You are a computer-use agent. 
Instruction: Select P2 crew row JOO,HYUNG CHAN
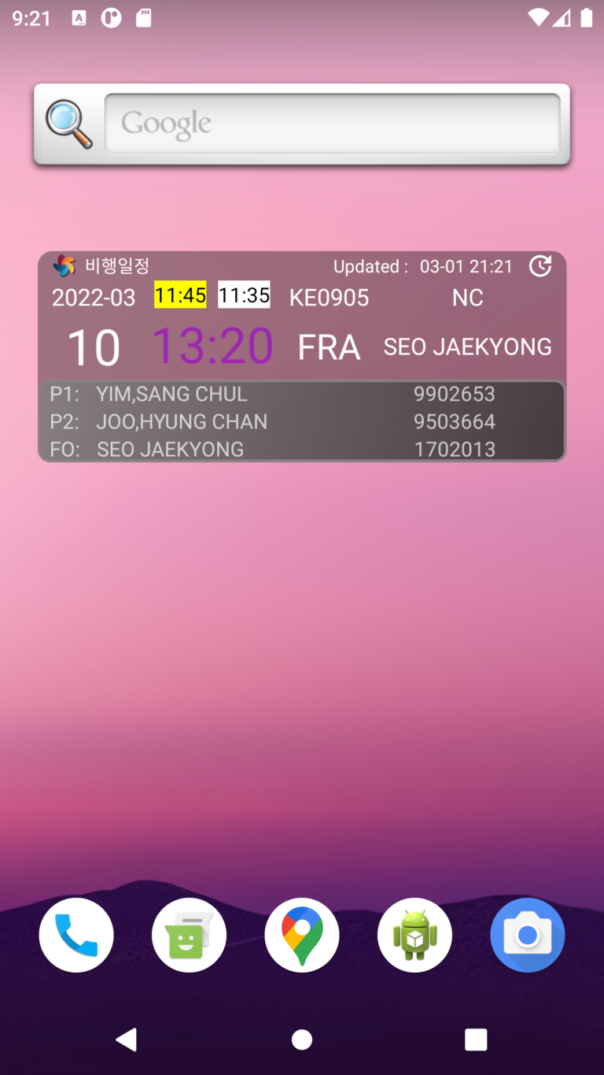(301, 421)
